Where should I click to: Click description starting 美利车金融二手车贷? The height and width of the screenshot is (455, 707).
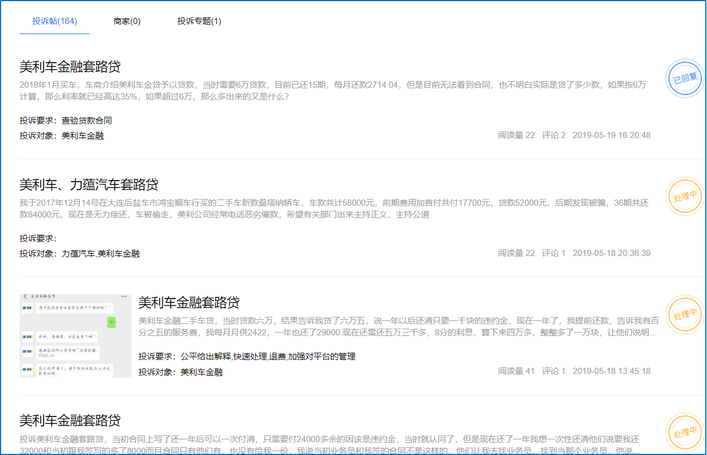399,326
